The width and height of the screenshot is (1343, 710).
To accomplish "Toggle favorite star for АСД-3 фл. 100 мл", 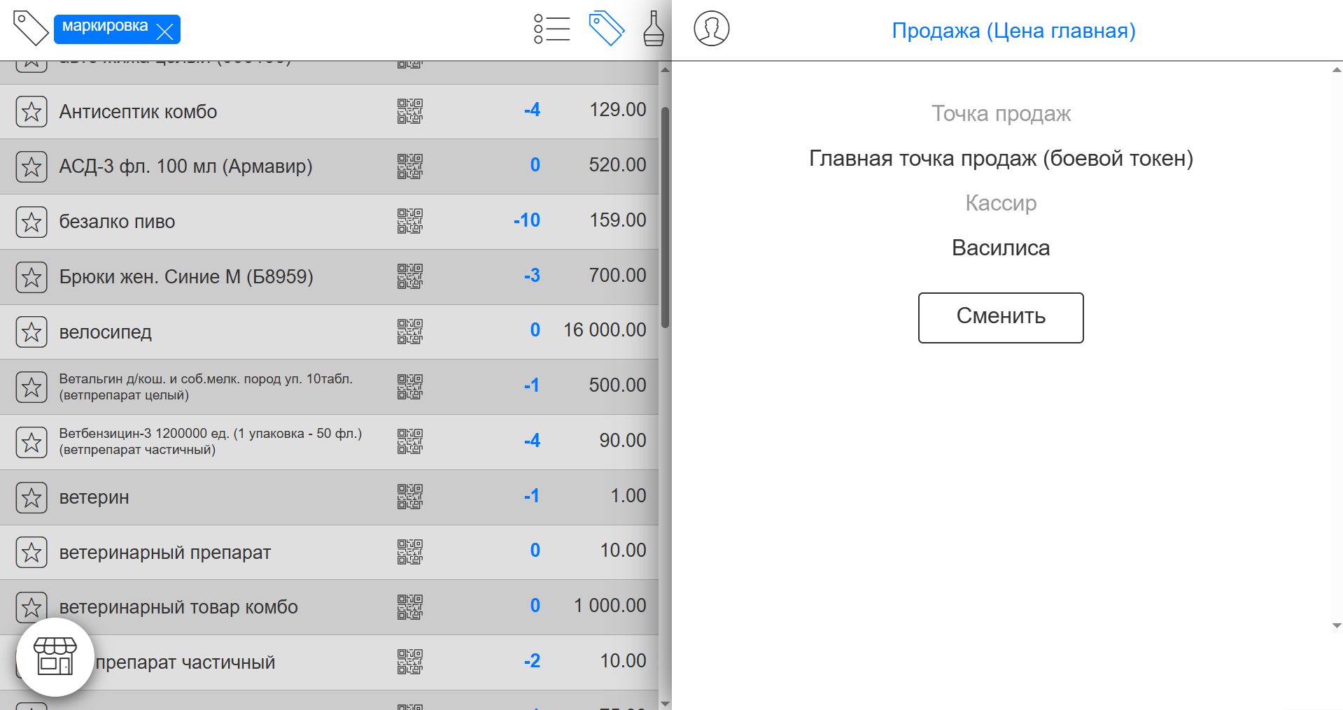I will [31, 166].
